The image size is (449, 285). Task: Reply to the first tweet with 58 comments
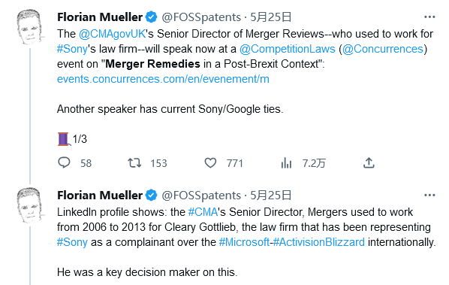64,162
